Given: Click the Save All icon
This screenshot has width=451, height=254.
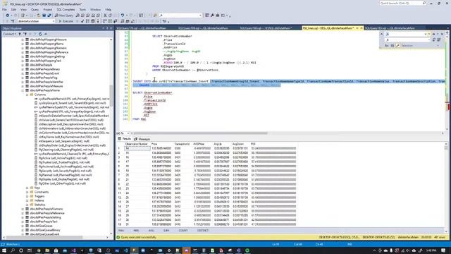Looking at the screenshot, I should 49,16.
